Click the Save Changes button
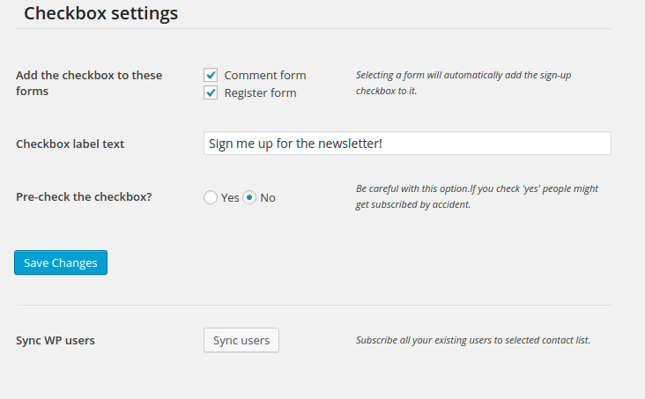Image resolution: width=645 pixels, height=399 pixels. coord(61,262)
